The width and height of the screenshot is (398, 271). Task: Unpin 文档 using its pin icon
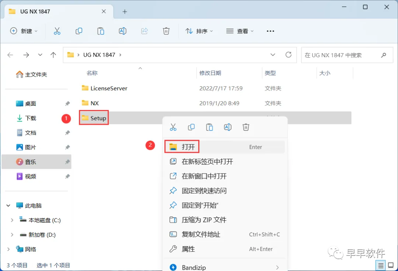pyautogui.click(x=67, y=133)
